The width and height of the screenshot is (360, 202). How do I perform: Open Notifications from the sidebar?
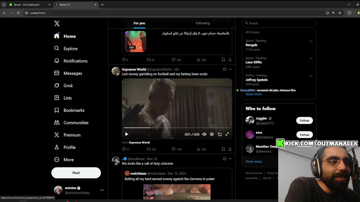[x=71, y=61]
